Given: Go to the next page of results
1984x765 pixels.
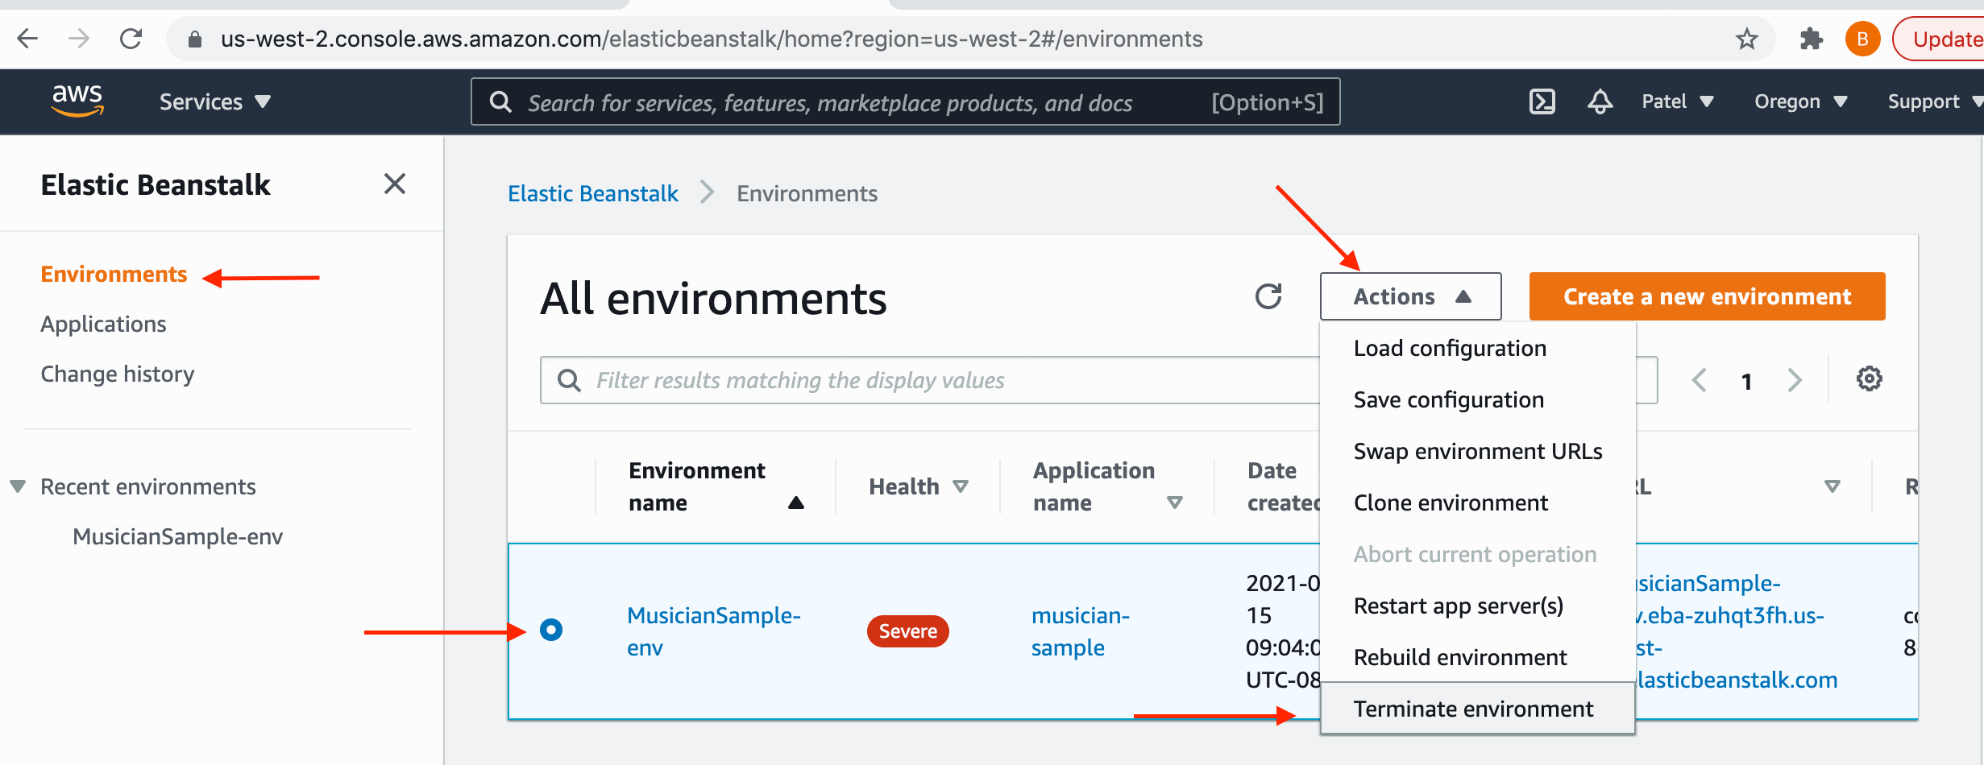Looking at the screenshot, I should click(x=1795, y=380).
